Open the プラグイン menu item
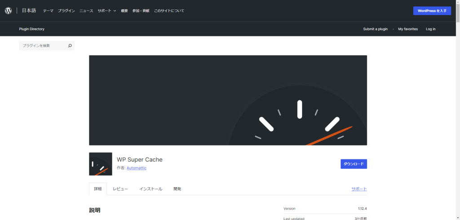The height and width of the screenshot is (220, 460). pyautogui.click(x=66, y=11)
